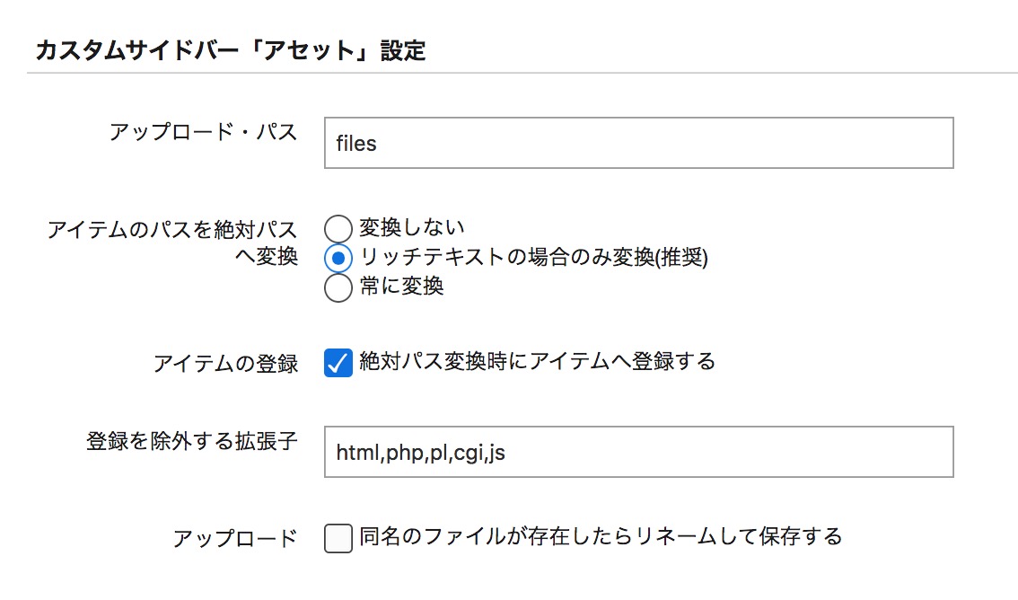Click the カスタムサイドバー「アセット」設定 heading
The image size is (1018, 600).
[x=231, y=50]
